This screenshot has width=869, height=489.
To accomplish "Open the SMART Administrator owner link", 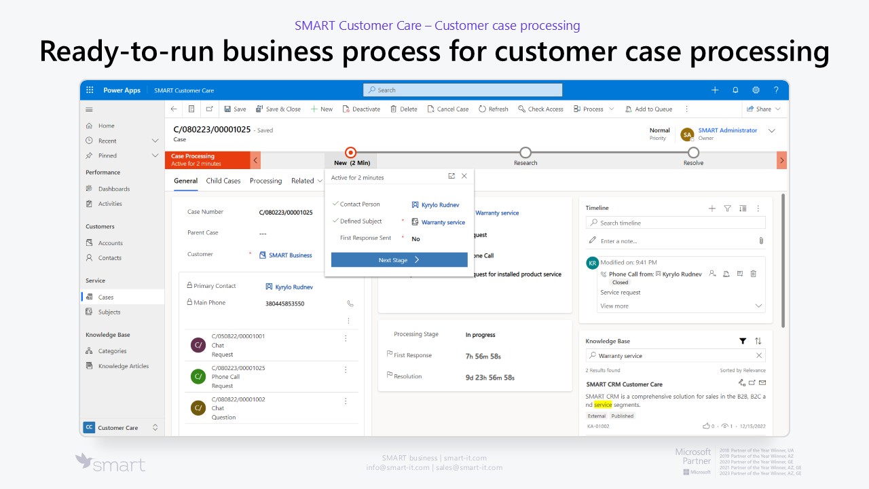I will point(728,130).
